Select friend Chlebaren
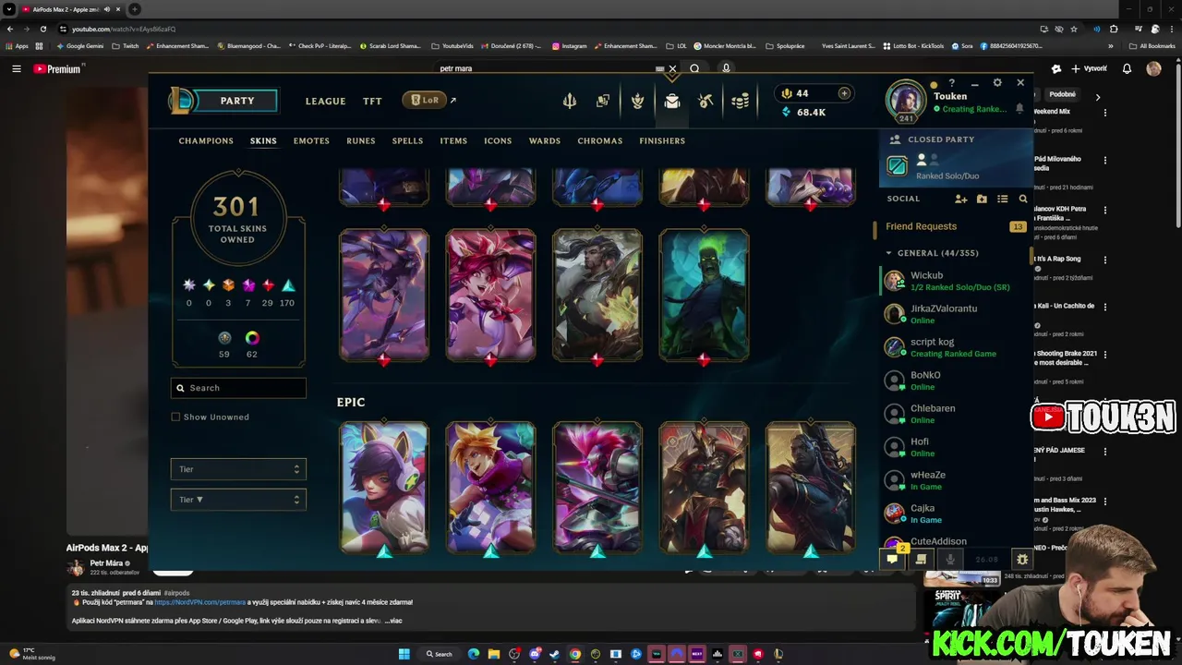Screen dimensions: 1182x665 955,414
